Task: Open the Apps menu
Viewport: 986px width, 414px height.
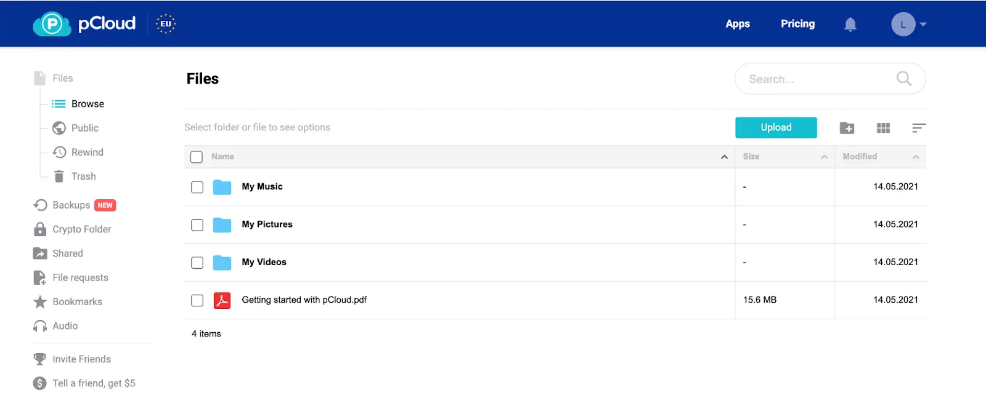Action: [x=738, y=24]
